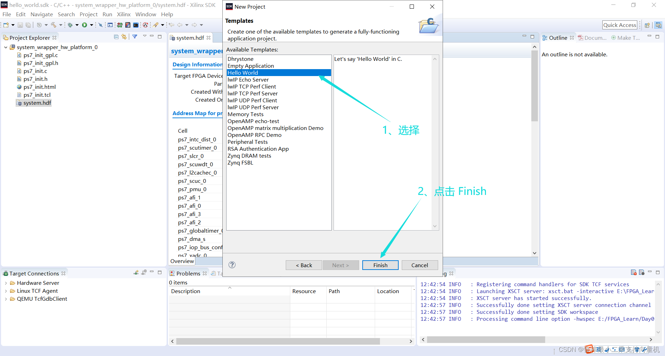Select system.hdf in Project Explorer
665x356 pixels.
click(34, 103)
